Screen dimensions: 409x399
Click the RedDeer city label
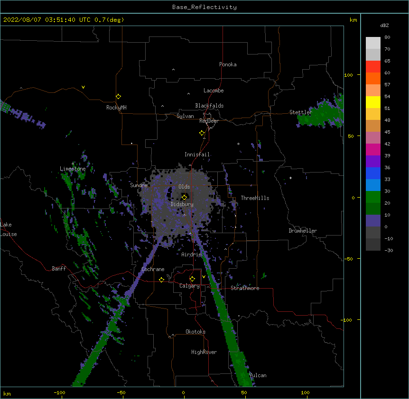pyautogui.click(x=209, y=121)
